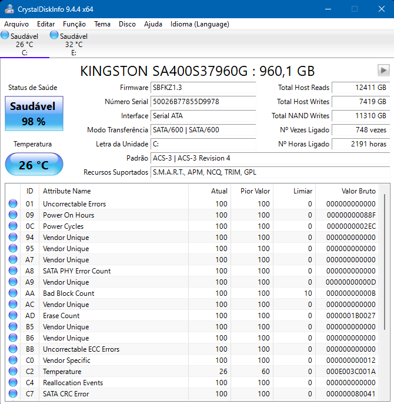Click the ID column header

coord(29,191)
